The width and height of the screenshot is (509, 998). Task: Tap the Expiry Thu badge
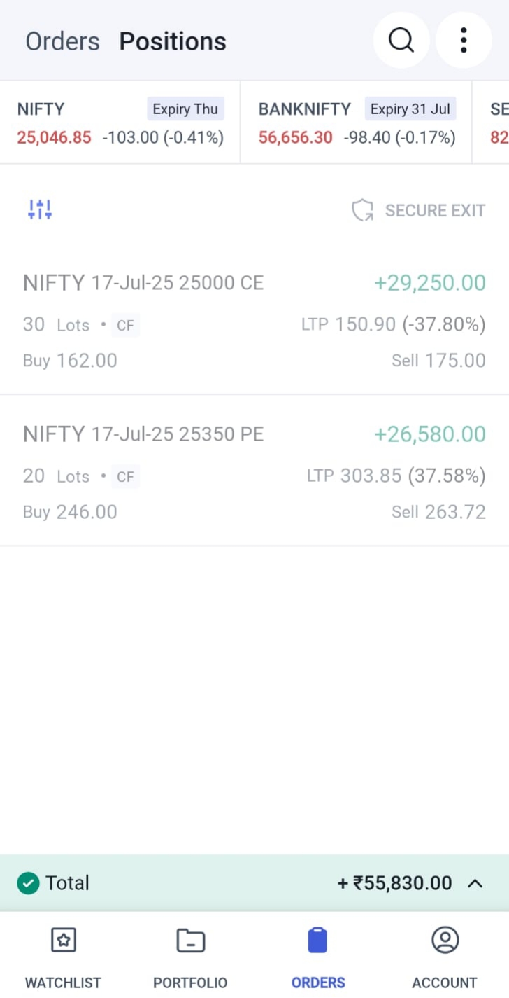tap(185, 109)
